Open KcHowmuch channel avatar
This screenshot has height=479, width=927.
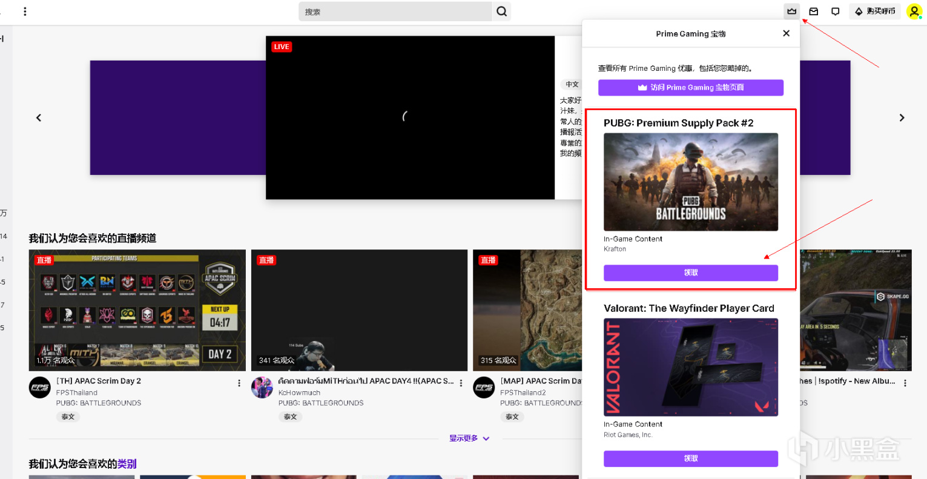(262, 388)
